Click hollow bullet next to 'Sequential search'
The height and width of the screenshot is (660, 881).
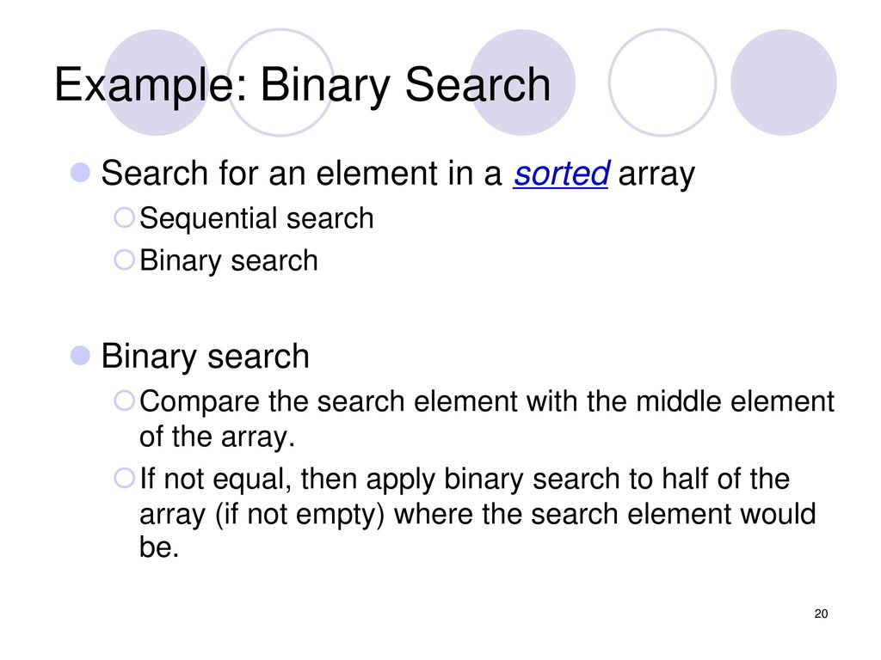(x=124, y=217)
